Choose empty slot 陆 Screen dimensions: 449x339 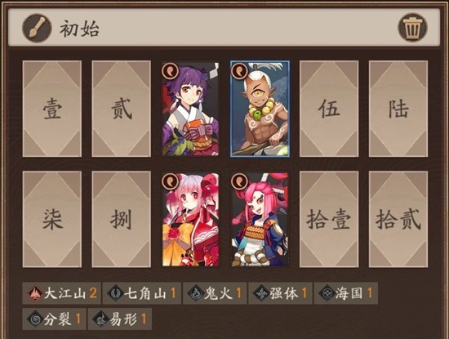[x=398, y=109]
